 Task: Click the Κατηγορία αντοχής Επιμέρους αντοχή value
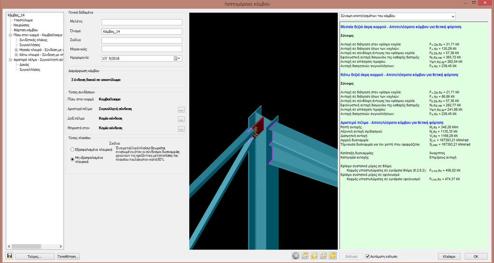(443, 157)
